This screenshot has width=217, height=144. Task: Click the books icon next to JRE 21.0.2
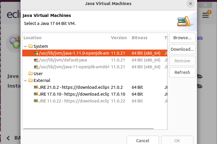pyautogui.click(x=36, y=87)
